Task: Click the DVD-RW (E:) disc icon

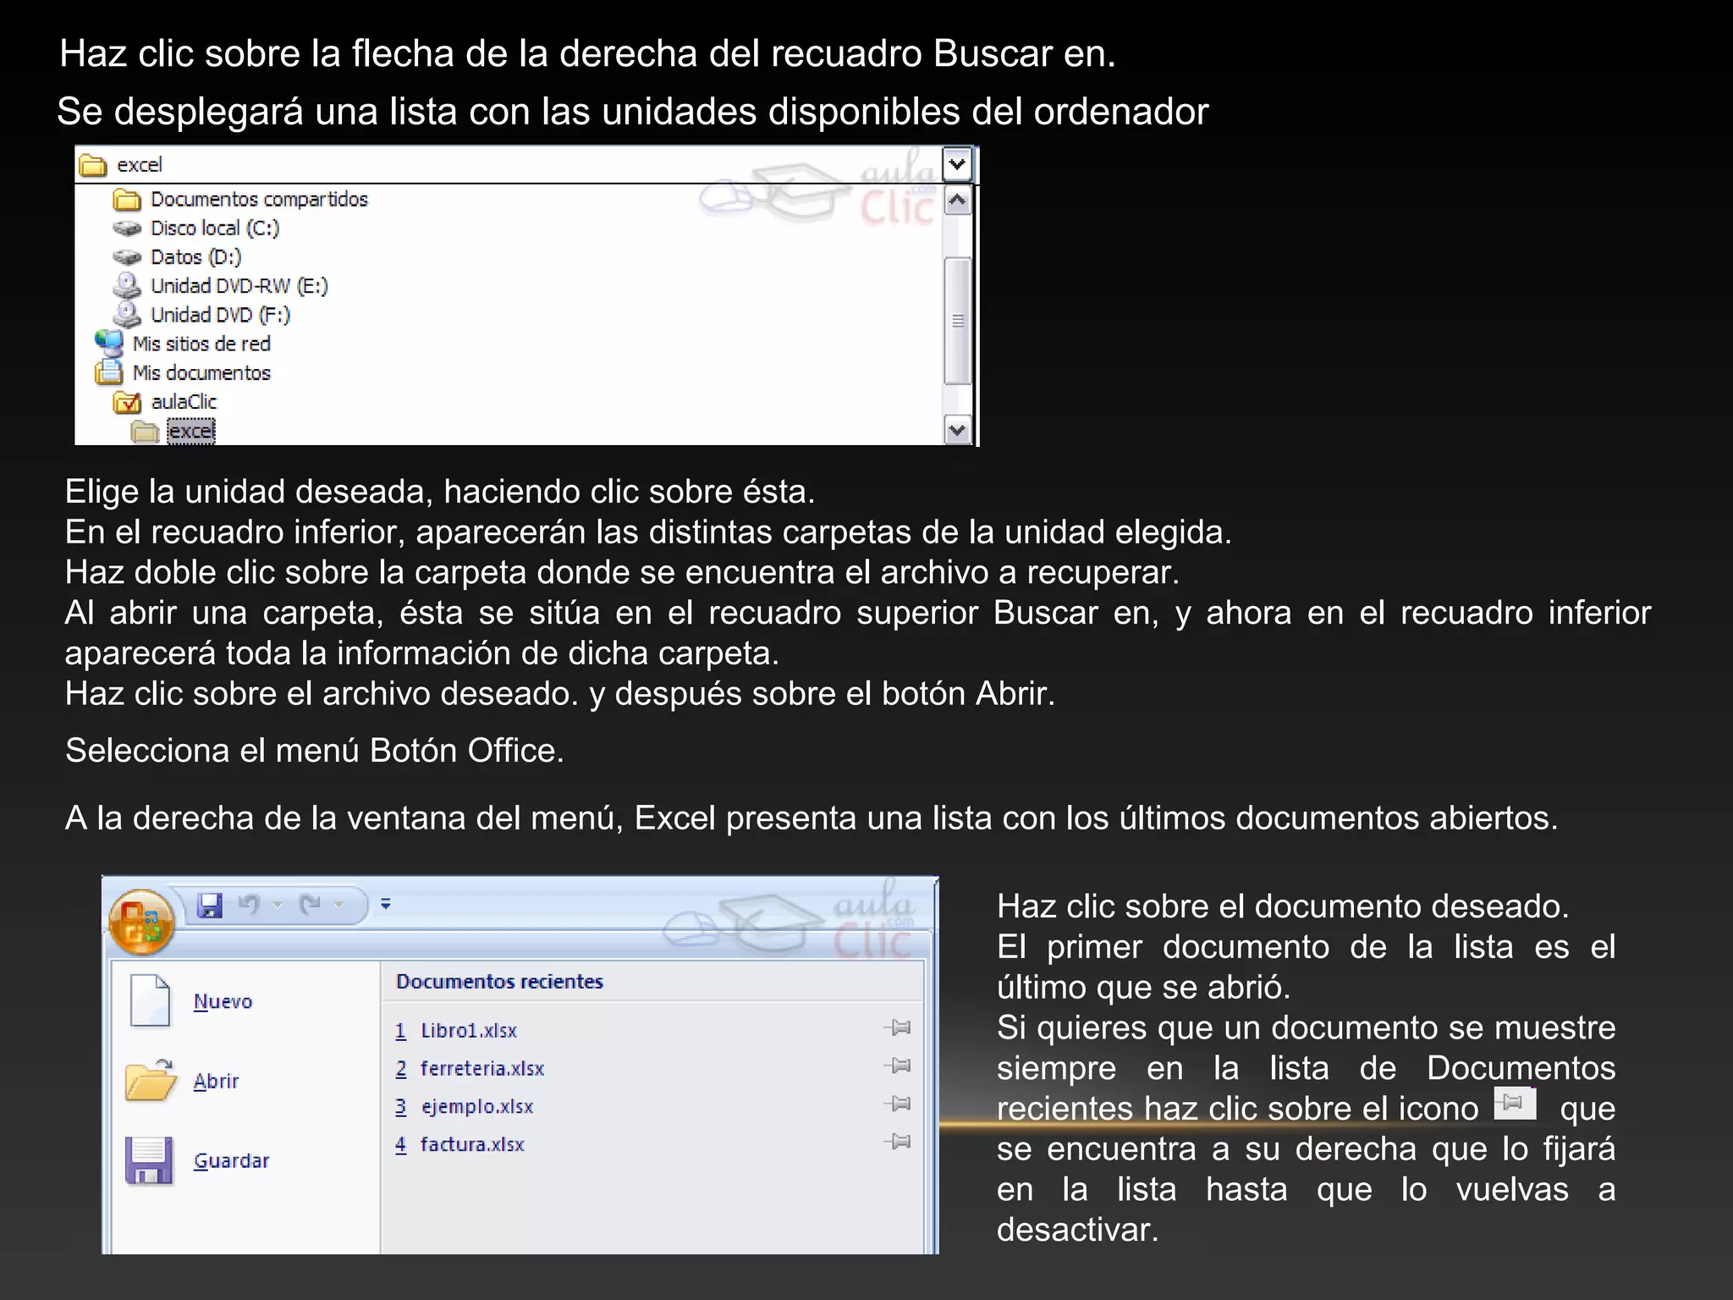Action: coord(127,285)
